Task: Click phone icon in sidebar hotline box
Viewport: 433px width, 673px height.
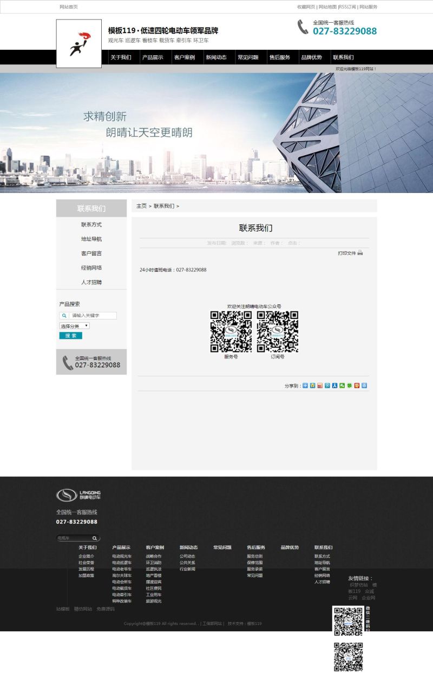Action: pos(68,363)
